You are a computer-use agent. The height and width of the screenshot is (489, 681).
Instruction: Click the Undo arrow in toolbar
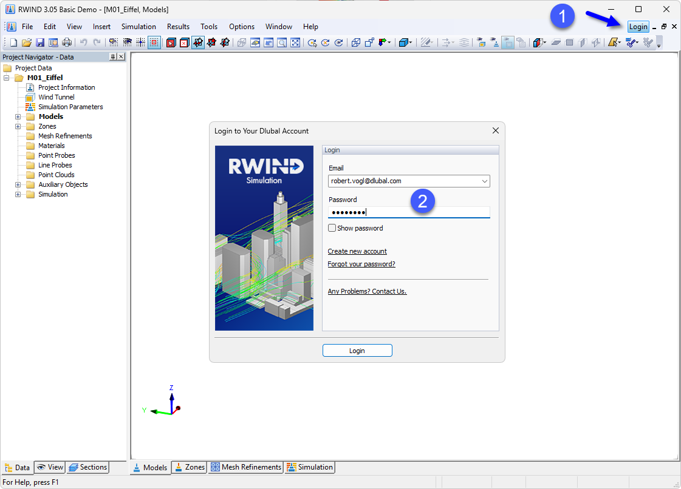pos(83,42)
